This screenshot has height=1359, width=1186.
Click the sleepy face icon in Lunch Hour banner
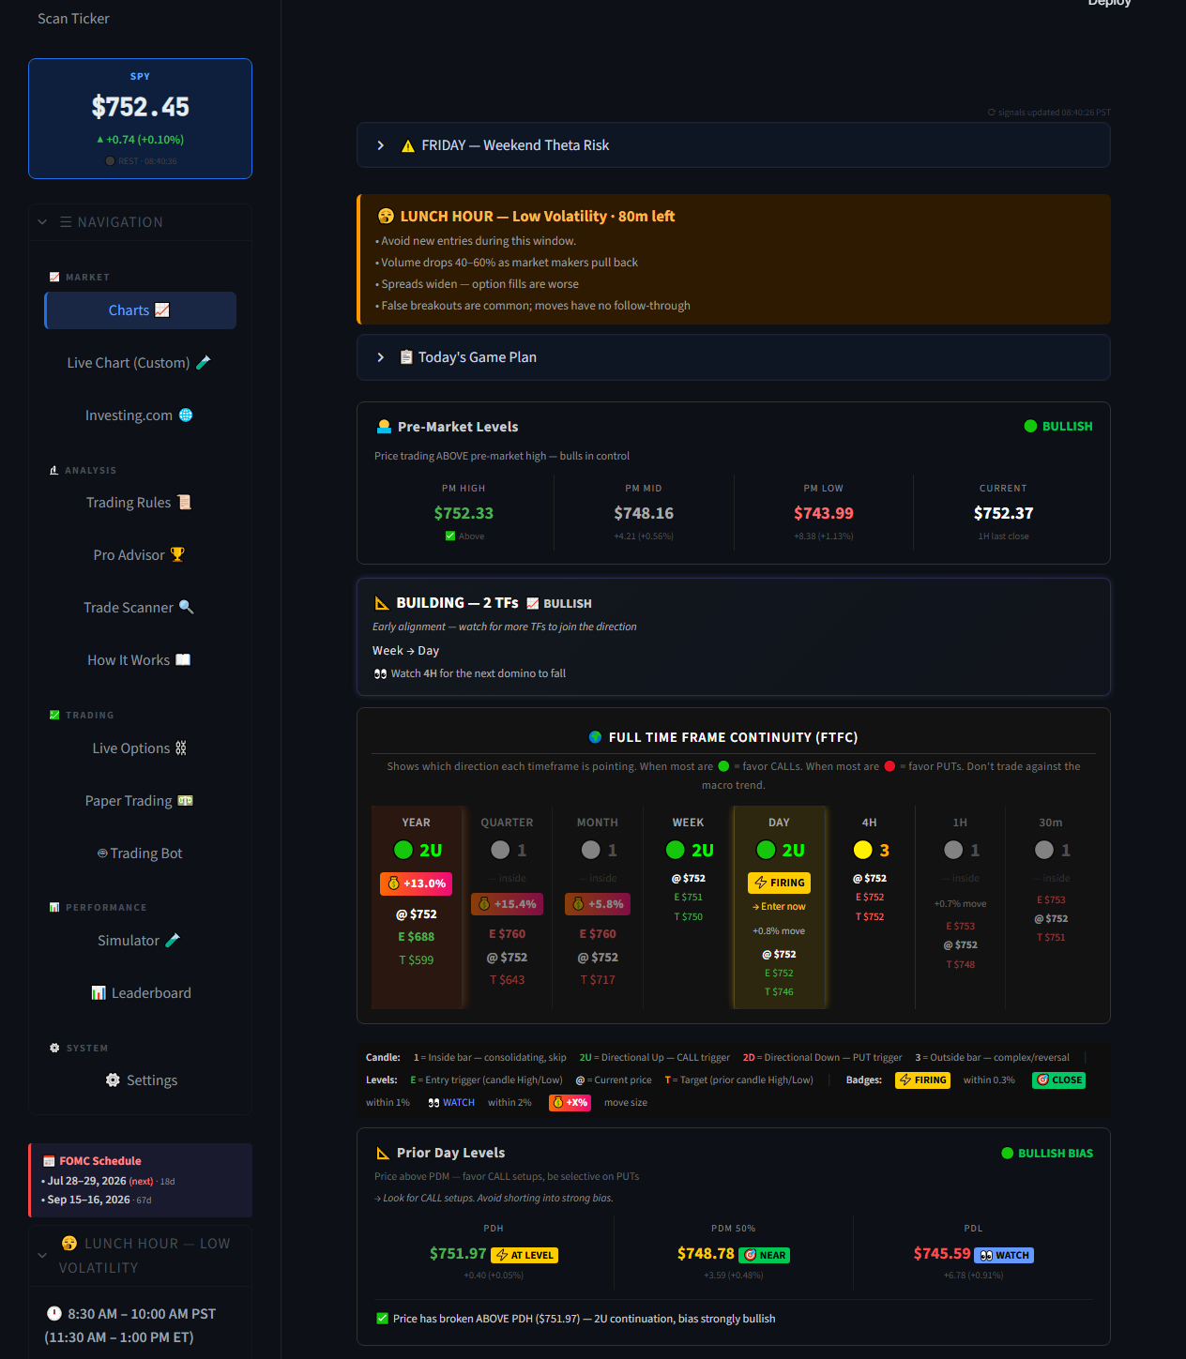tap(386, 216)
